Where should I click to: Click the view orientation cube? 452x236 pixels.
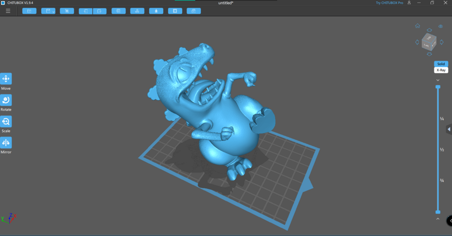click(x=429, y=42)
